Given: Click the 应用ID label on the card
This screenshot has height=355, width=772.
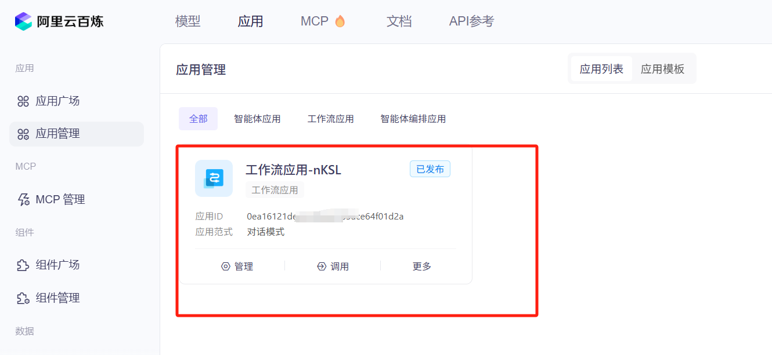Looking at the screenshot, I should point(209,217).
